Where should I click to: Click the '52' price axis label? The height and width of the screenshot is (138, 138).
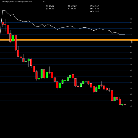(x=131, y=64)
